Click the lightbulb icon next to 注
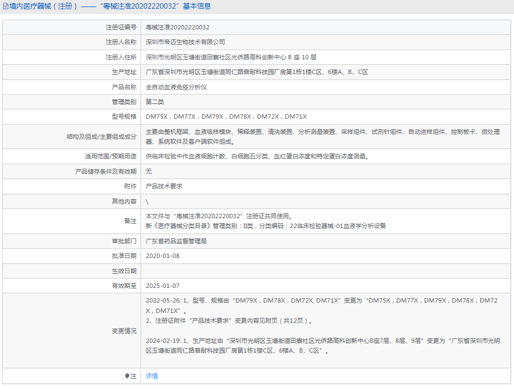The height and width of the screenshot is (388, 514). (127, 376)
